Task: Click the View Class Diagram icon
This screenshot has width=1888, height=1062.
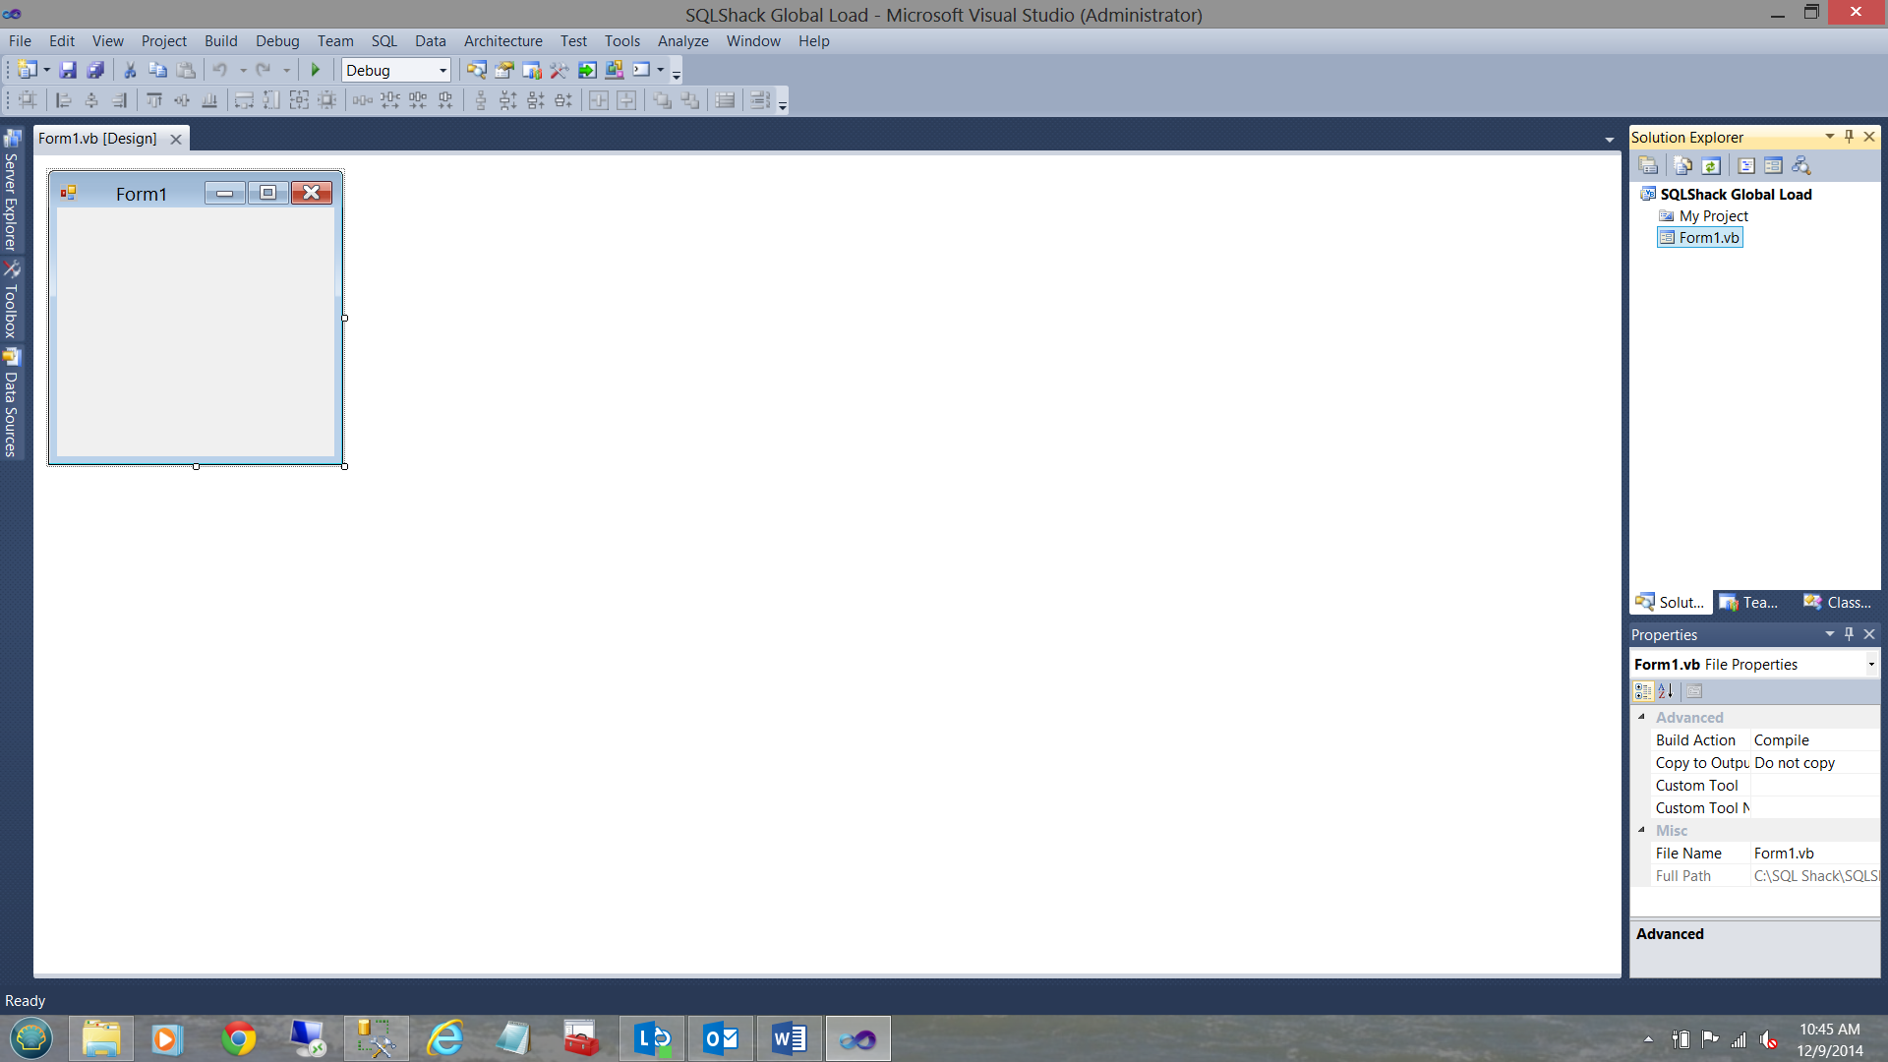Action: click(x=1801, y=165)
